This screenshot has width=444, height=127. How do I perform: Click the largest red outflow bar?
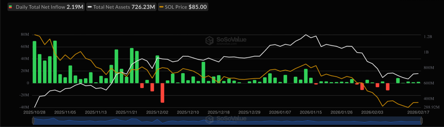(x=162, y=93)
